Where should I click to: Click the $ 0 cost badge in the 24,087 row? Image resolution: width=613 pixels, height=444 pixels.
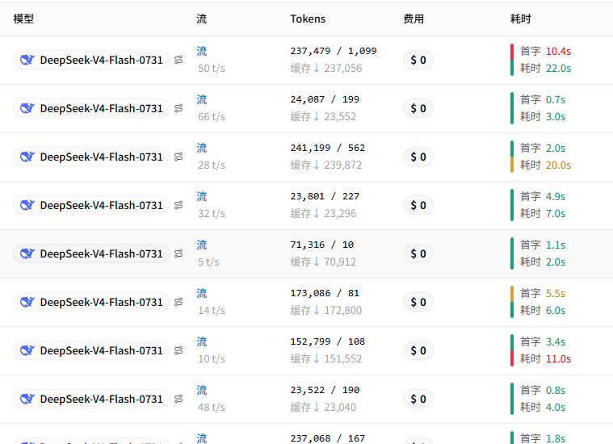418,108
